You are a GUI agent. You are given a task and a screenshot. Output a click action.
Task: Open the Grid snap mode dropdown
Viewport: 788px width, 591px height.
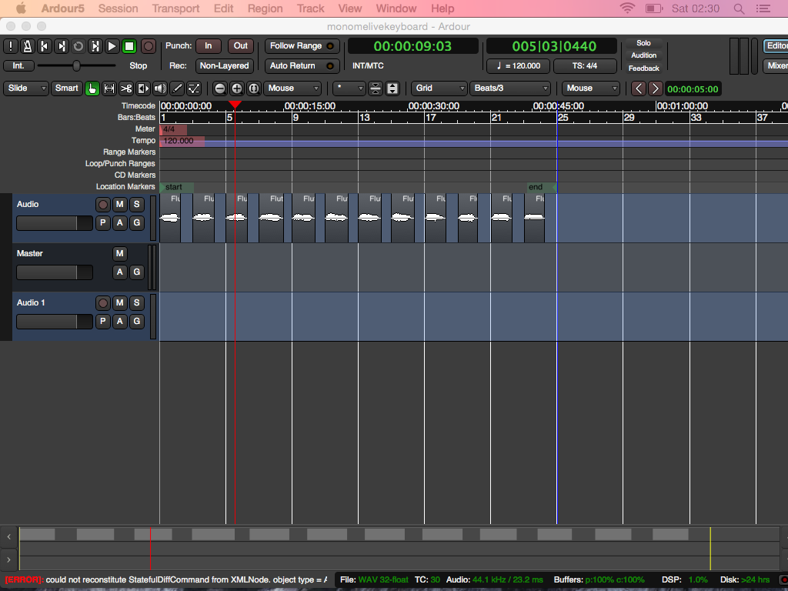(439, 88)
